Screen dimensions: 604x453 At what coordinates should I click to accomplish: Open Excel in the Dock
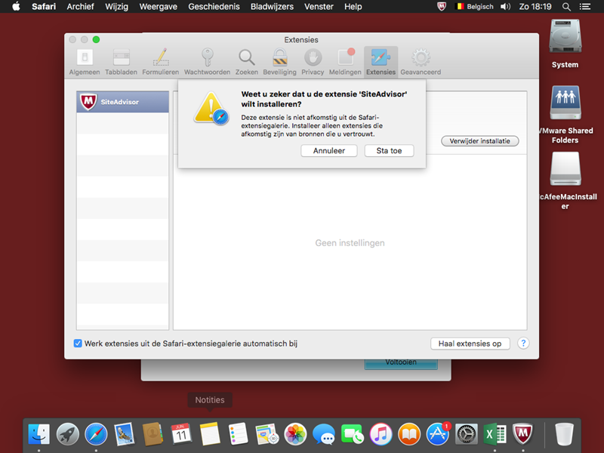coord(495,434)
